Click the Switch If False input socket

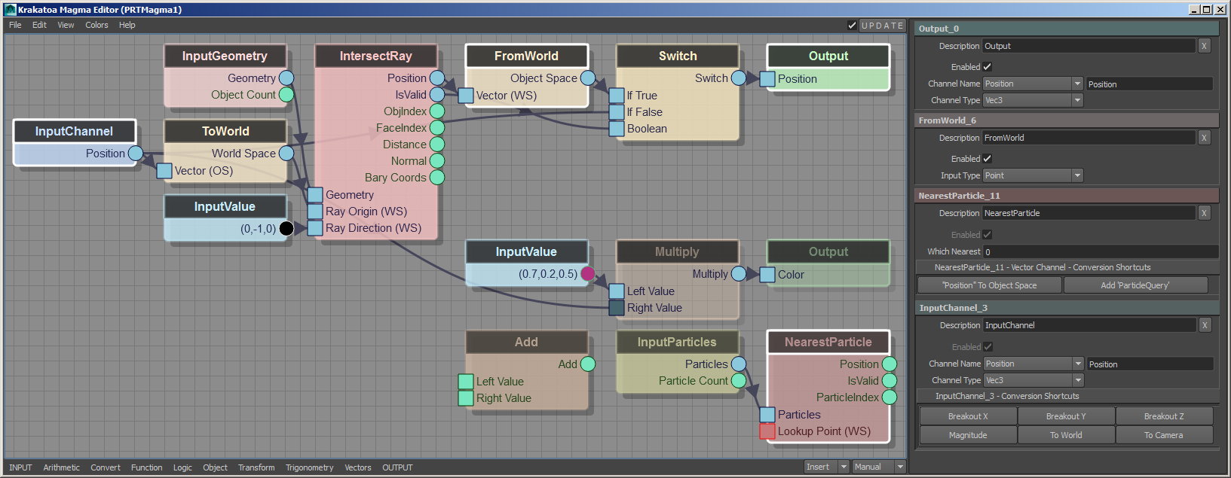pyautogui.click(x=617, y=112)
